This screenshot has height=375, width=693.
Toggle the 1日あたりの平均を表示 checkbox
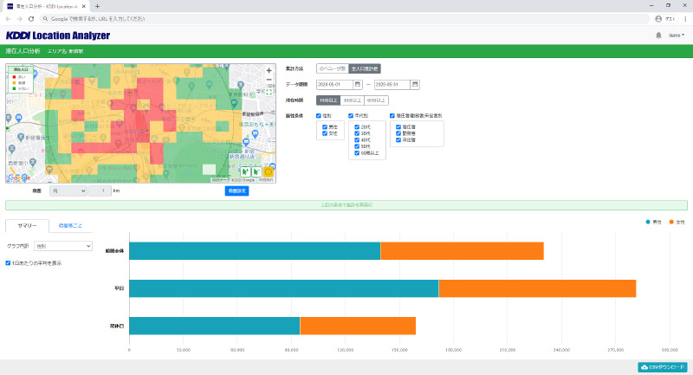pyautogui.click(x=8, y=263)
